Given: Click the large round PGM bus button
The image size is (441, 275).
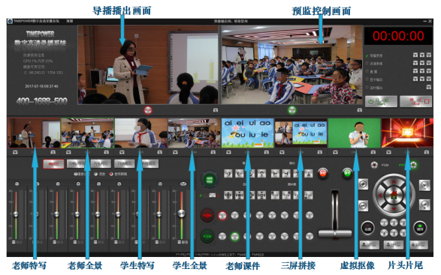Looking at the screenshot, I should point(207,216).
